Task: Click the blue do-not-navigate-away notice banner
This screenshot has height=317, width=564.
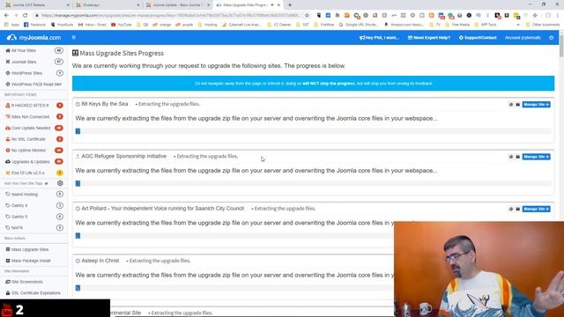Action: click(314, 84)
